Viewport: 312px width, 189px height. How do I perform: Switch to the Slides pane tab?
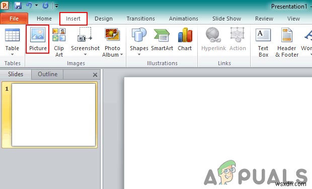pos(16,74)
